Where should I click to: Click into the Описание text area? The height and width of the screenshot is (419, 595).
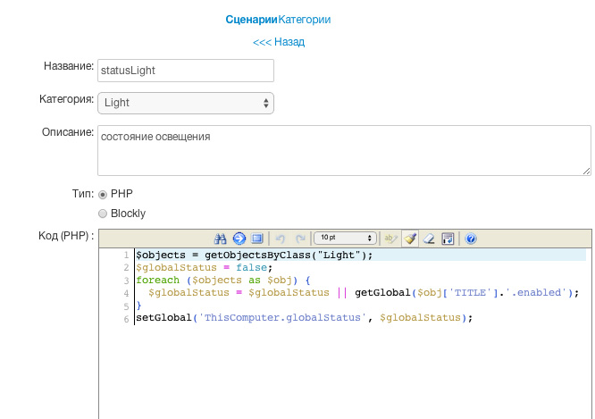point(344,150)
